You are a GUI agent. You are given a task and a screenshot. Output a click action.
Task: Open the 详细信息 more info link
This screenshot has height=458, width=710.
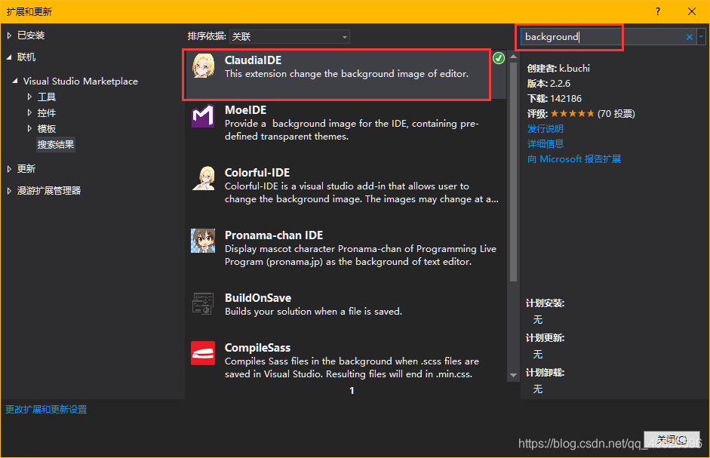[546, 144]
